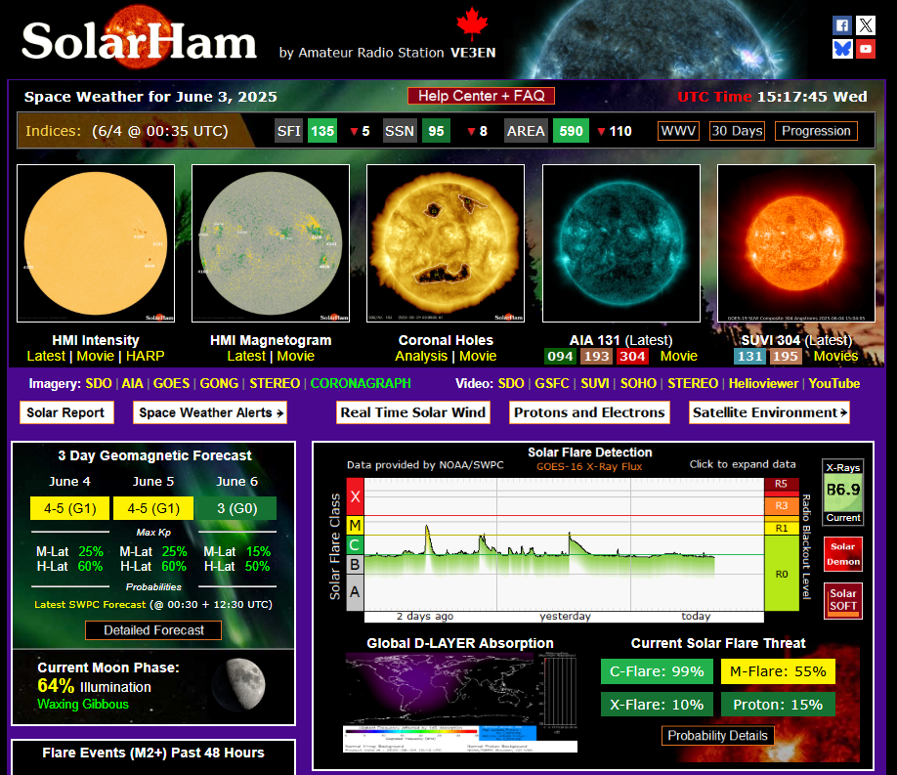Open the green CORONAGRAPH link
Image resolution: width=897 pixels, height=775 pixels.
click(x=361, y=383)
